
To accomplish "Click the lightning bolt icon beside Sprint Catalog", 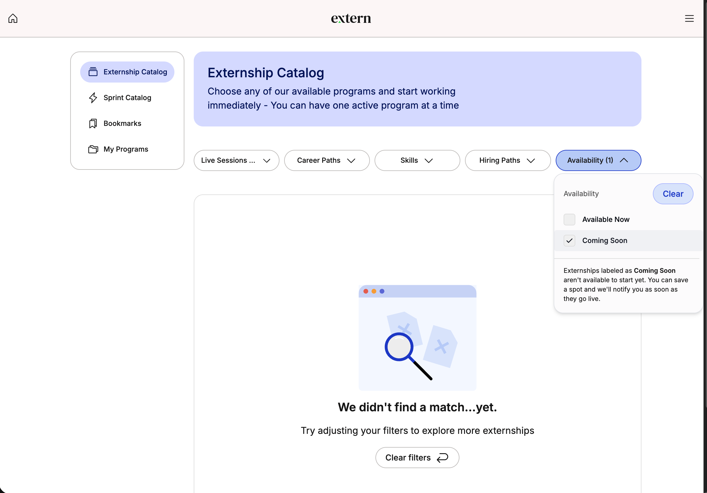I will point(93,97).
